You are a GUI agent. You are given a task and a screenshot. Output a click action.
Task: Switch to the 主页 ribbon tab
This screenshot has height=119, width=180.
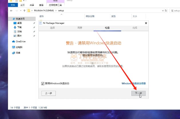click(23, 5)
